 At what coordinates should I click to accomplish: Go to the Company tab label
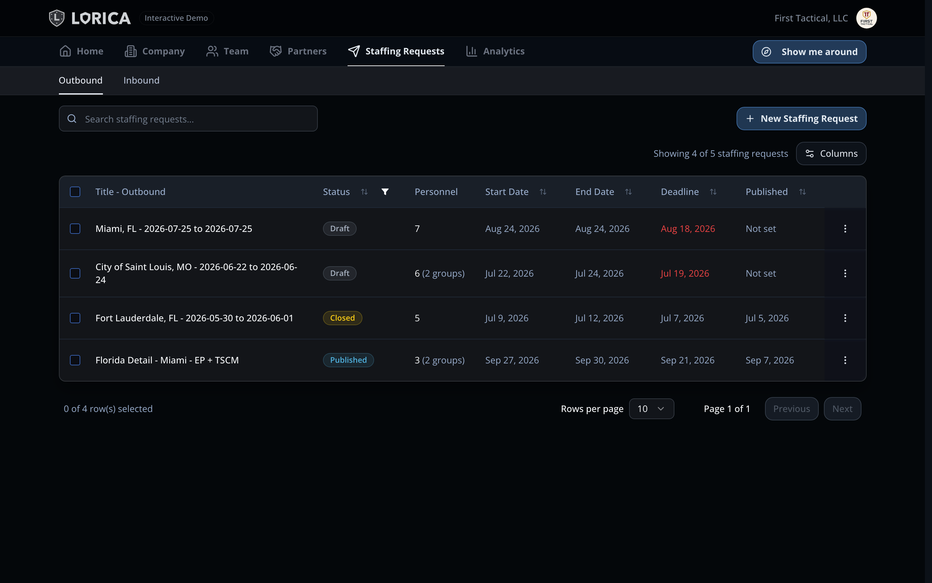click(x=164, y=51)
